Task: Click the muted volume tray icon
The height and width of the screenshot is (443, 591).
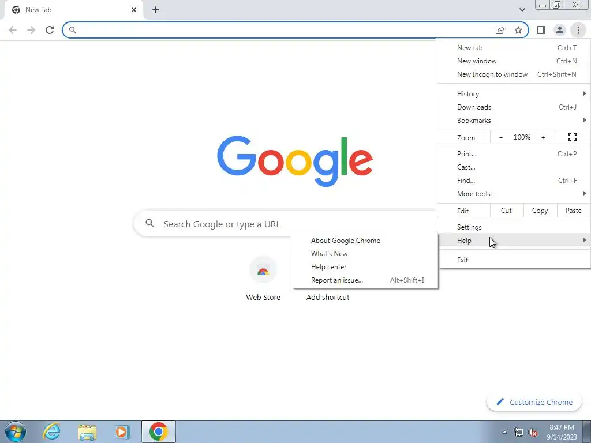Action: 533,432
